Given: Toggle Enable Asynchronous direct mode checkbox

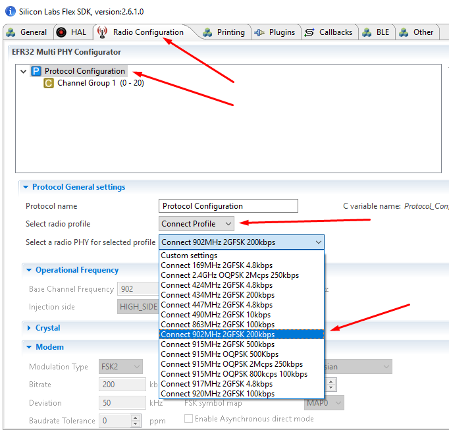Looking at the screenshot, I should (188, 419).
